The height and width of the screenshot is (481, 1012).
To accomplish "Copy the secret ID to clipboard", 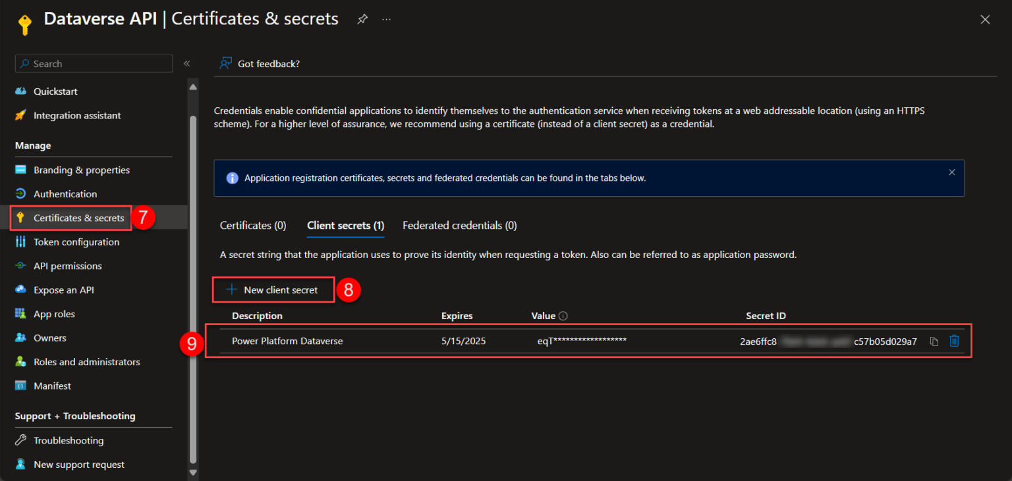I will point(934,341).
